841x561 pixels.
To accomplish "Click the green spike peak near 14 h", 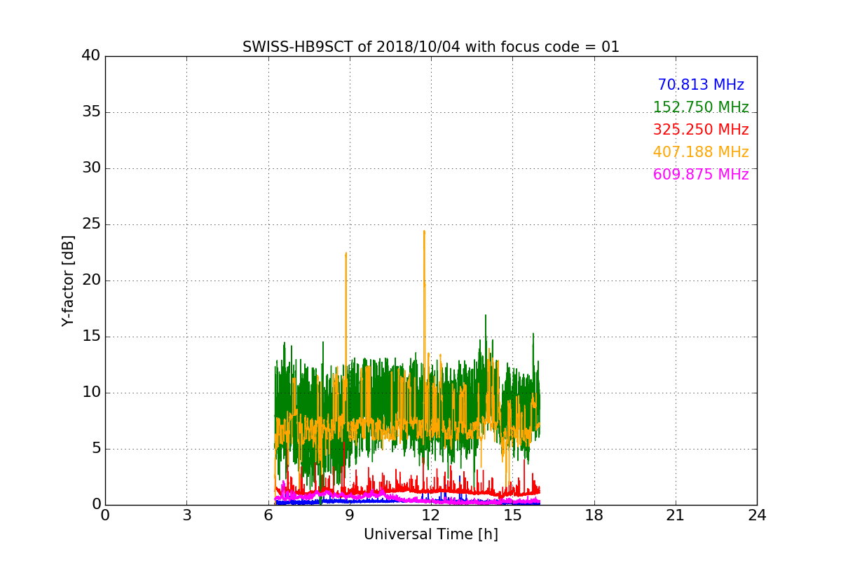I will click(x=485, y=316).
